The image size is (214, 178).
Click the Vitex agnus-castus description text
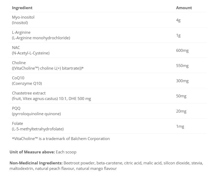coord(51,99)
